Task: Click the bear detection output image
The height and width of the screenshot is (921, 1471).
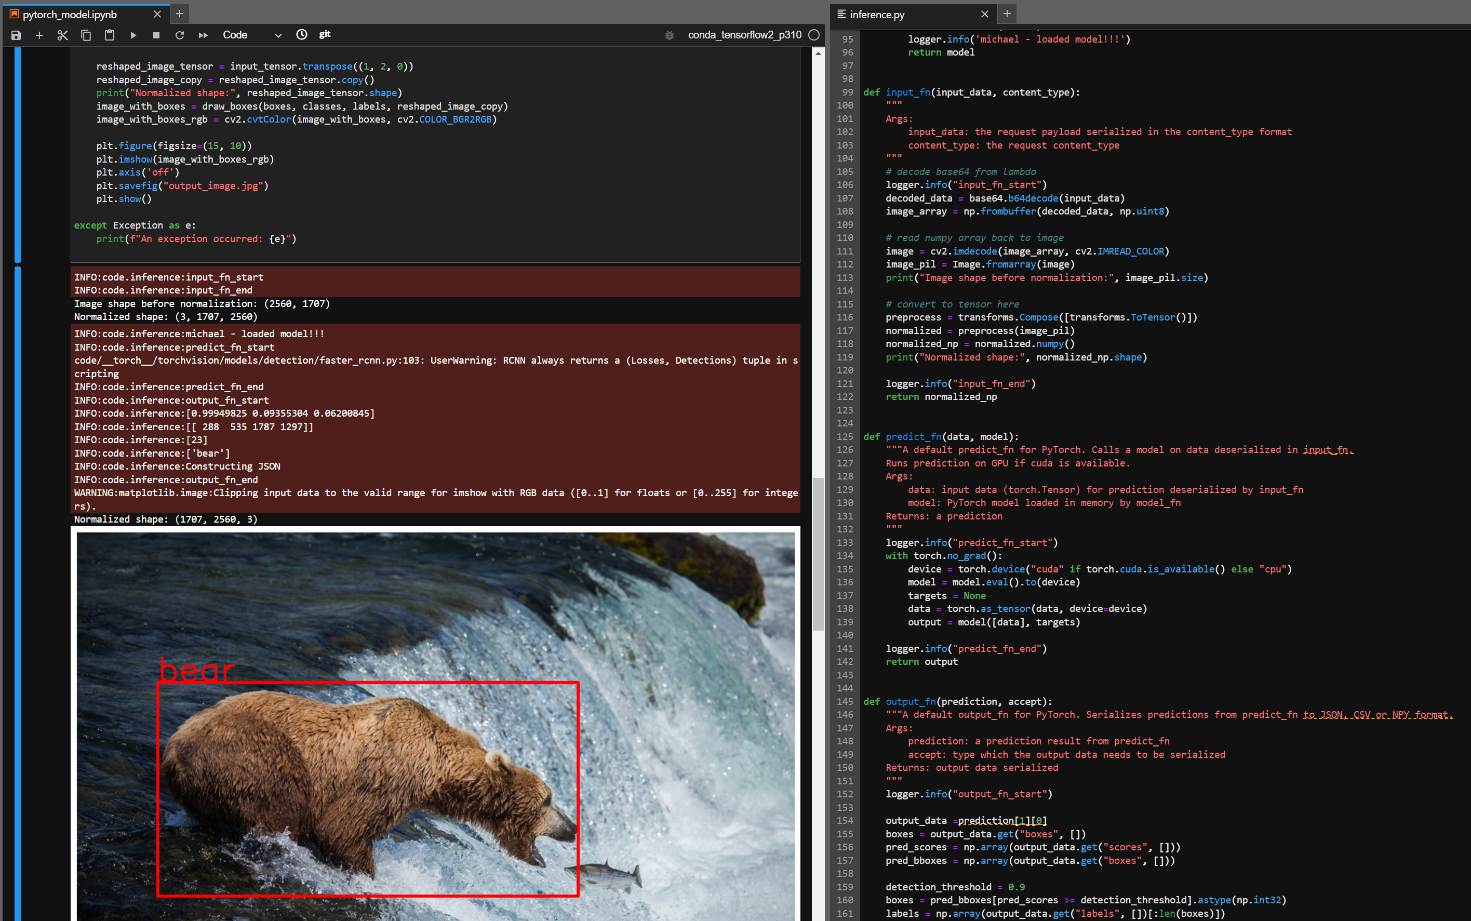Action: pos(435,726)
